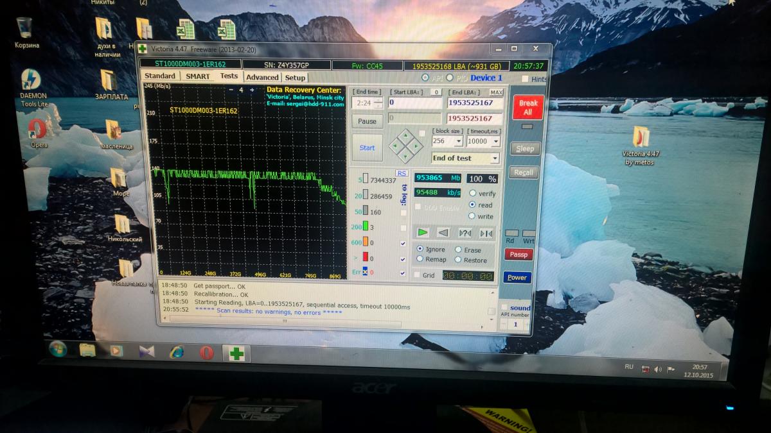Click the Start LBA input field
771x433 pixels.
[x=414, y=103]
